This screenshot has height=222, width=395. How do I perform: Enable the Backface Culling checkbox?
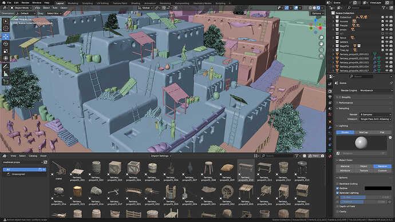click(337, 184)
